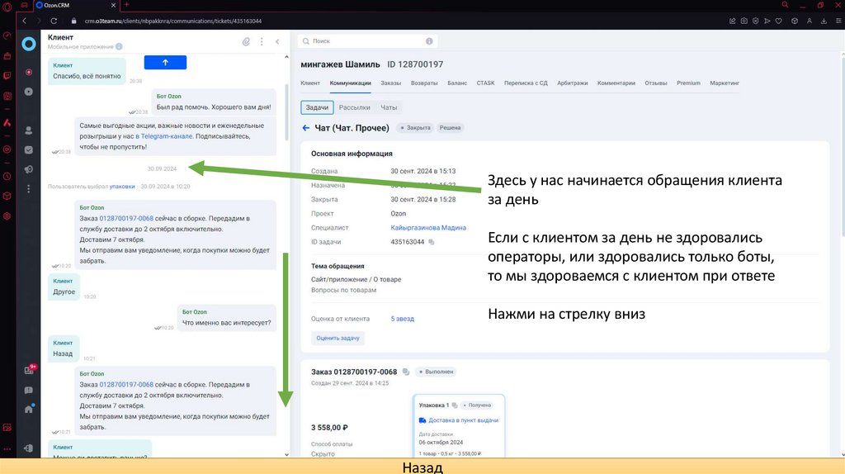
Task: Copy the task ID 435163044
Action: 431,242
